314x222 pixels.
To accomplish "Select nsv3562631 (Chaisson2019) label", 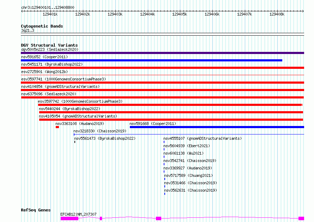I will 191,190.
